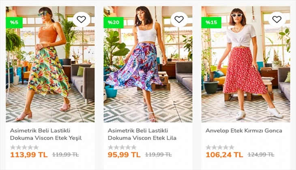The image size is (296, 170).
Task: Click star rating of the Kırmızı Gonca skirt
Action: tap(220, 147)
